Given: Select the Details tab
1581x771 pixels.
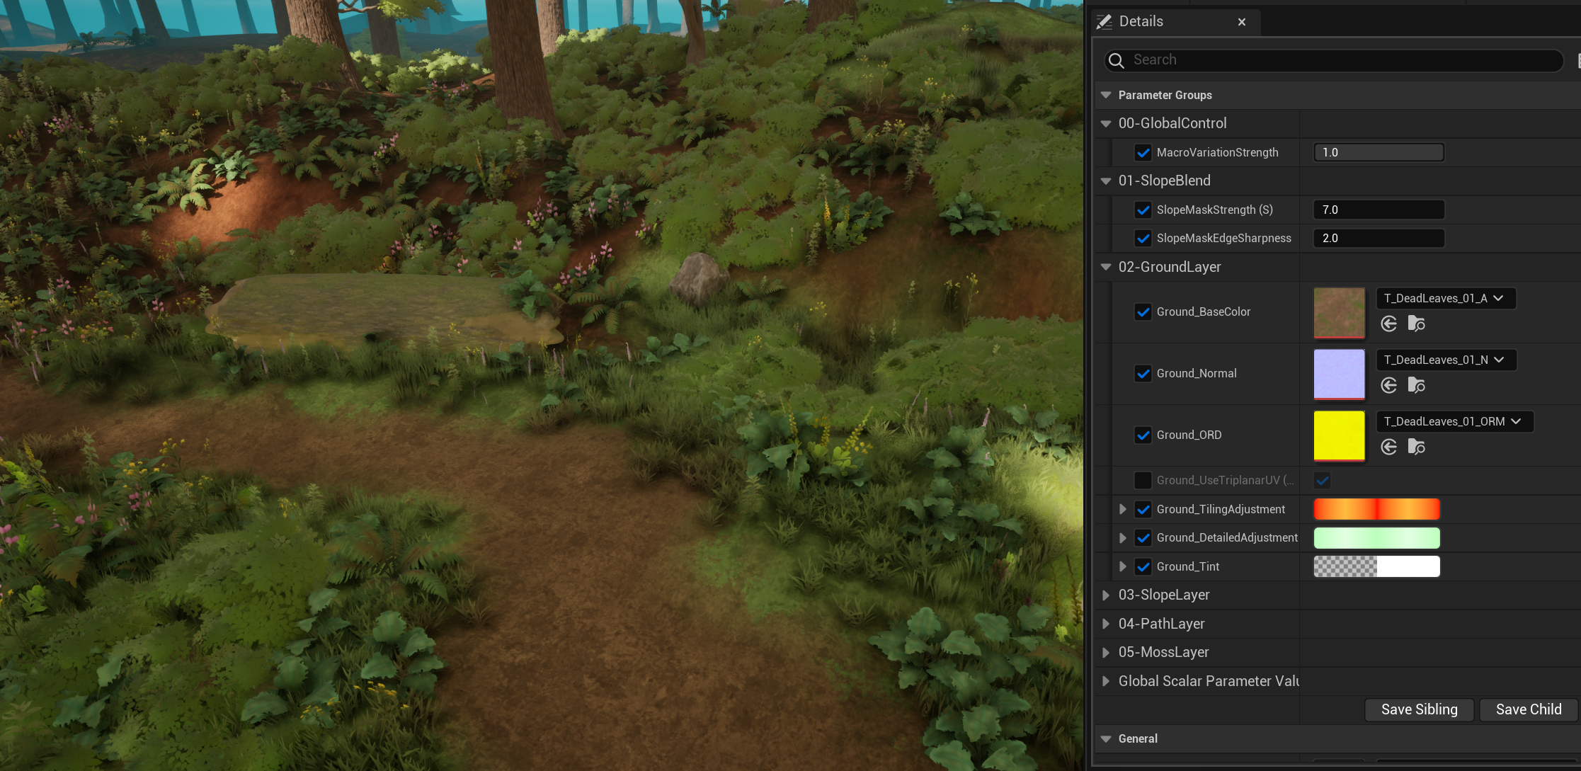Looking at the screenshot, I should tap(1141, 21).
